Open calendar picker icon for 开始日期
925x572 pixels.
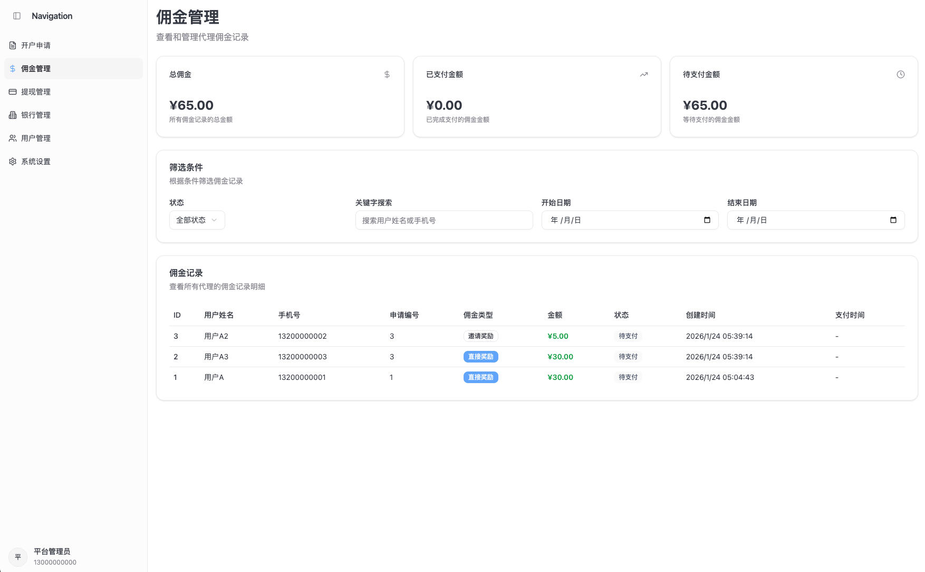[x=707, y=220]
